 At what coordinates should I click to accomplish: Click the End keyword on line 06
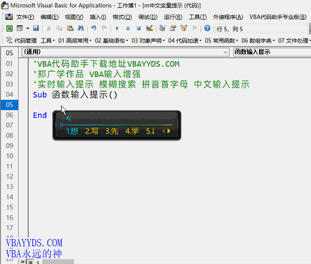pos(40,115)
